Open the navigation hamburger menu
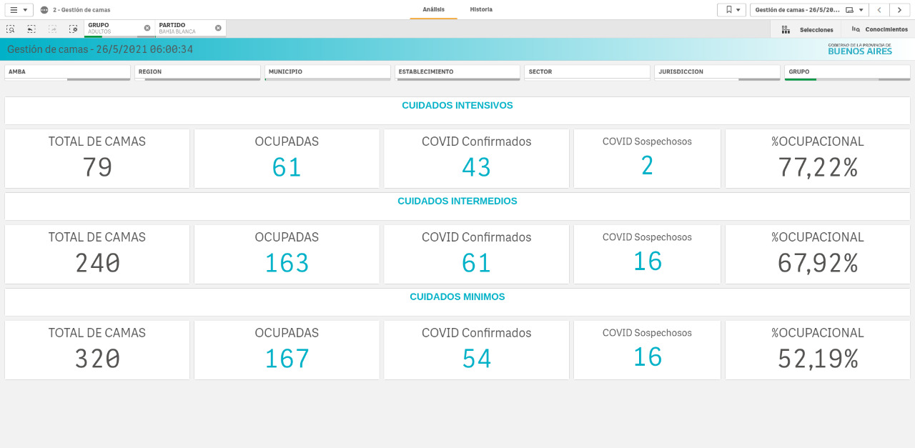This screenshot has height=448, width=915. coord(18,10)
